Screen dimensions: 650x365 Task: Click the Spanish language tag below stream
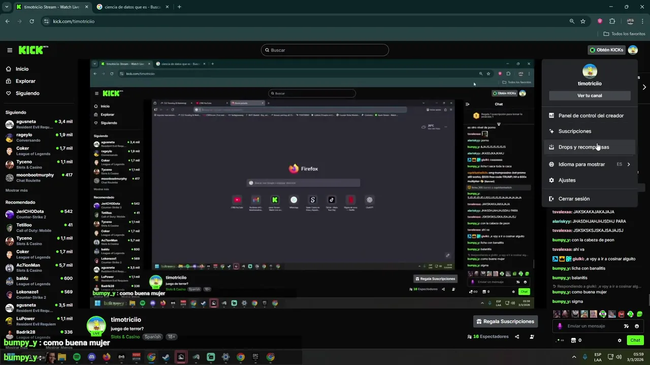click(x=152, y=337)
